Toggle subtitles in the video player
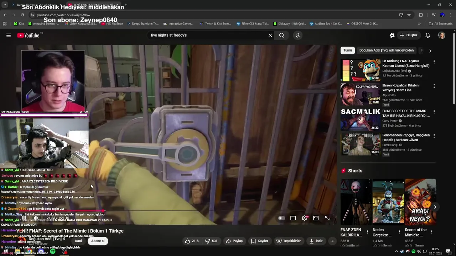 293,218
